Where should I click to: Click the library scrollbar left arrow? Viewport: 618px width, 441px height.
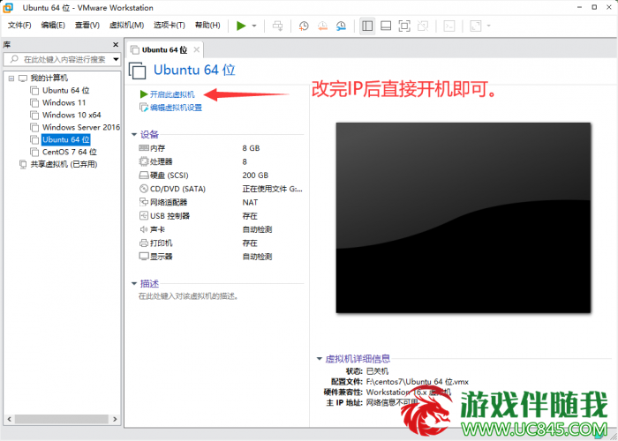point(10,419)
